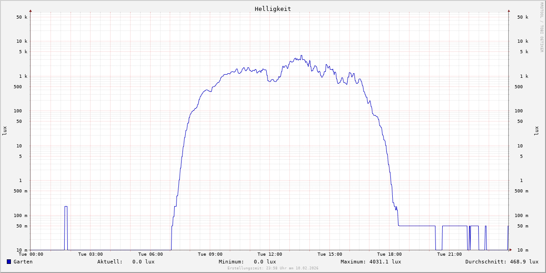Viewport: 546px width, 273px height.
Task: Click the Tue 03:00 time axis label
Action: click(91, 254)
